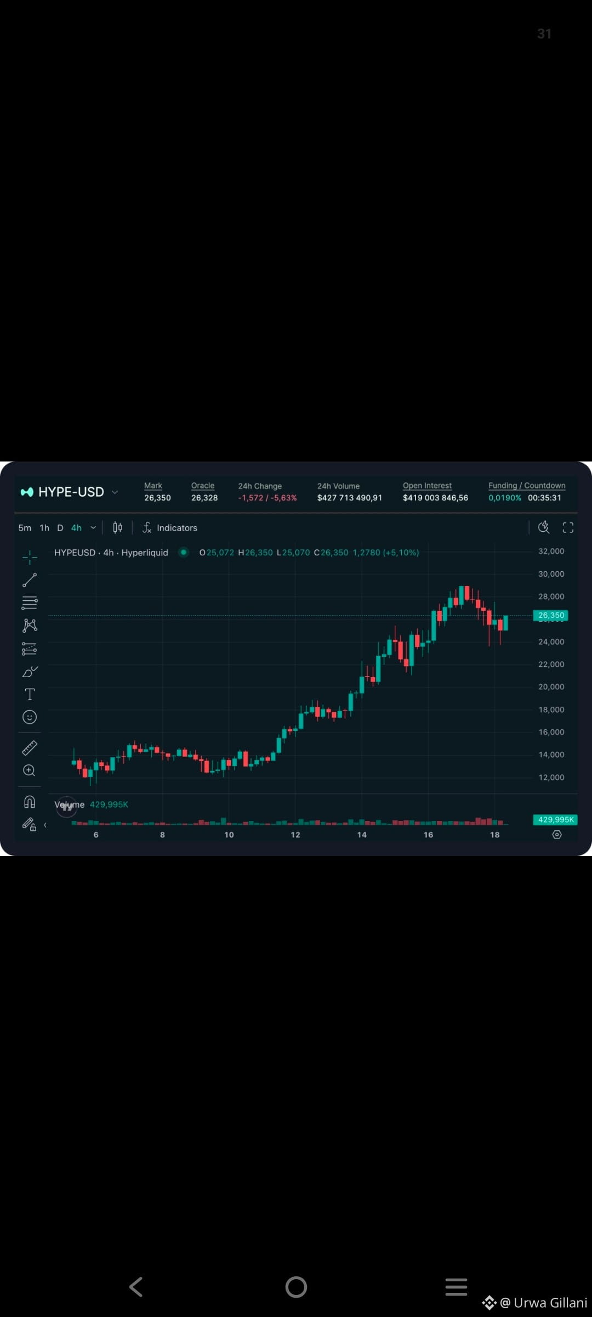Click the 24h Volume value $427 713 490,91

350,498
